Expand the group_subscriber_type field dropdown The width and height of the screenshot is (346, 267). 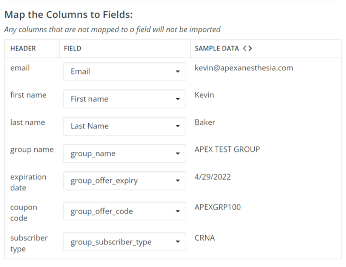(125, 242)
